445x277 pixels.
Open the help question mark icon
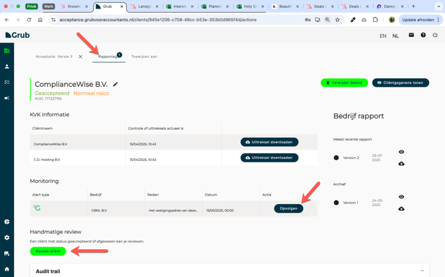pyautogui.click(x=423, y=35)
